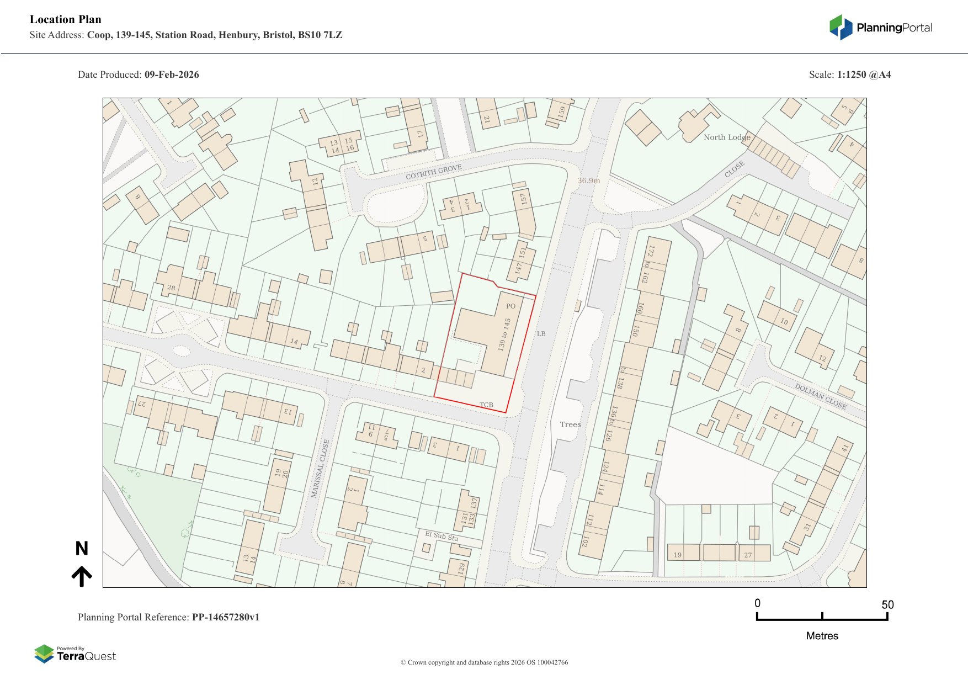Click the Dolman Close street label
The height and width of the screenshot is (685, 968).
[820, 396]
